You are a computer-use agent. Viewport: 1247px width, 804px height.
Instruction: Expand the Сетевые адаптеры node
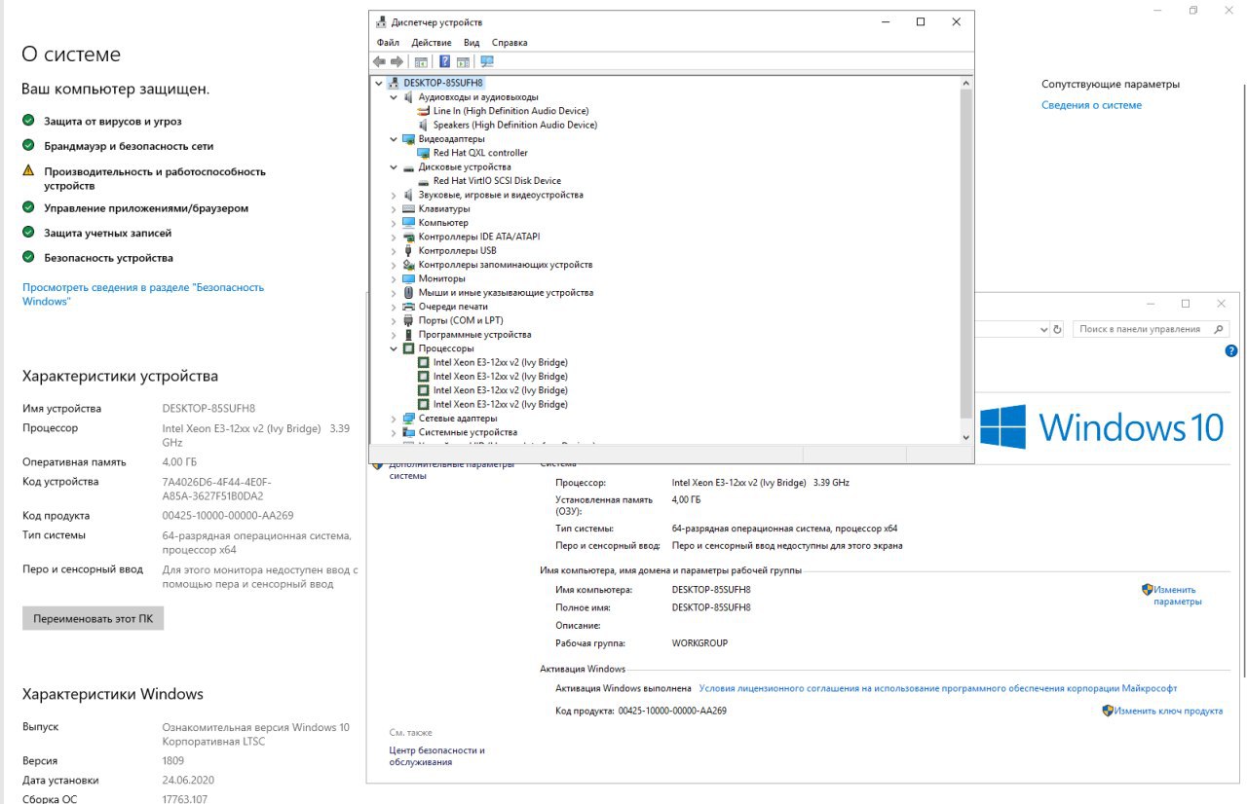click(x=394, y=419)
